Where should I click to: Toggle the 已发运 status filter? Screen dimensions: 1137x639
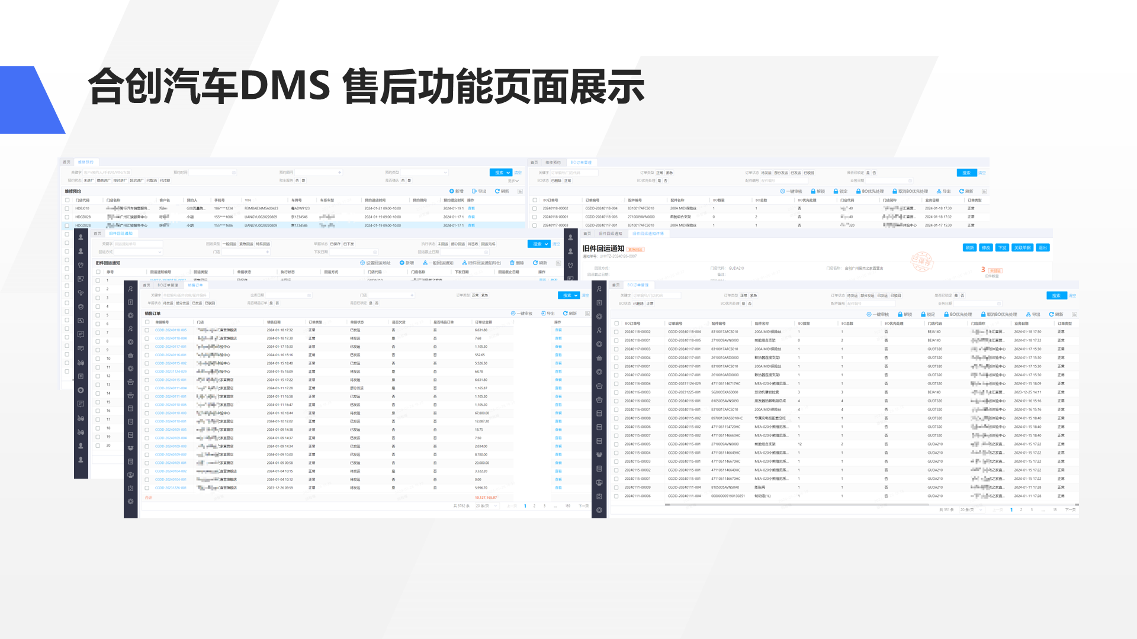(196, 303)
